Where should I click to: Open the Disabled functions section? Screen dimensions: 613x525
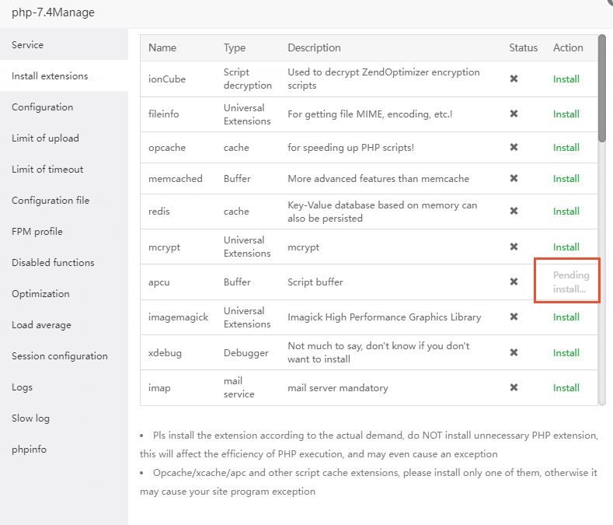[53, 263]
